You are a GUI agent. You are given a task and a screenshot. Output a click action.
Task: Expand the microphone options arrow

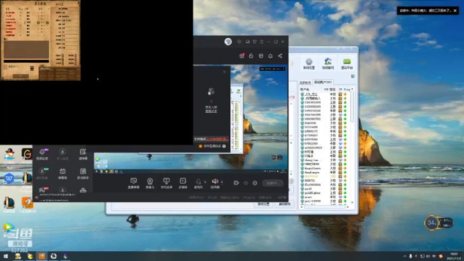[205, 182]
